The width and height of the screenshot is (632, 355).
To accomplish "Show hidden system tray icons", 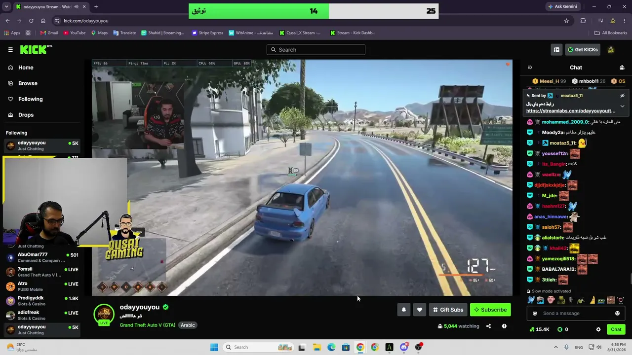I will [x=556, y=347].
